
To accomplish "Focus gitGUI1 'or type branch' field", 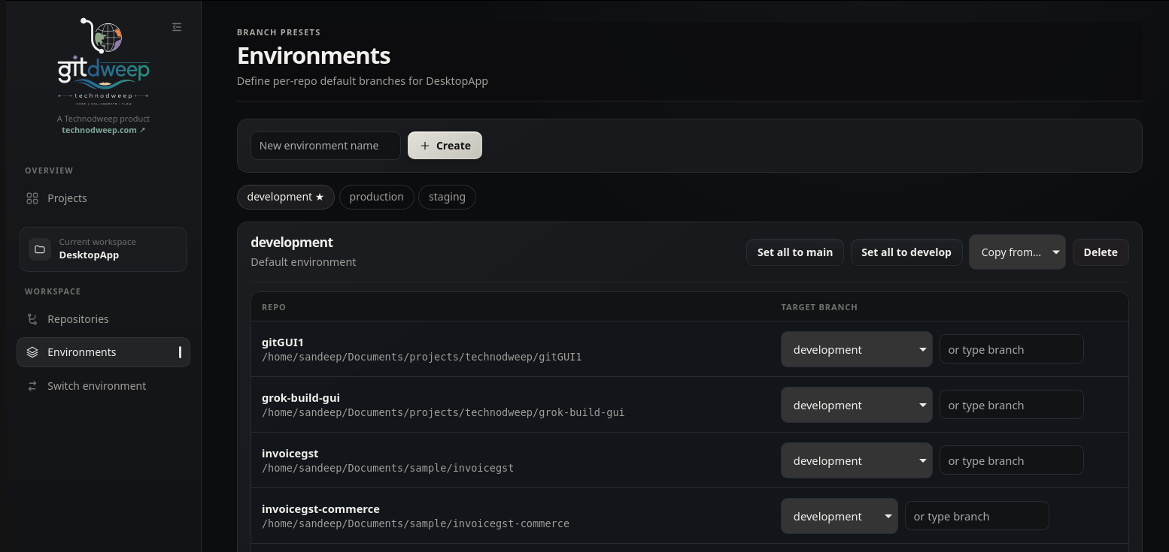I will [x=1012, y=349].
